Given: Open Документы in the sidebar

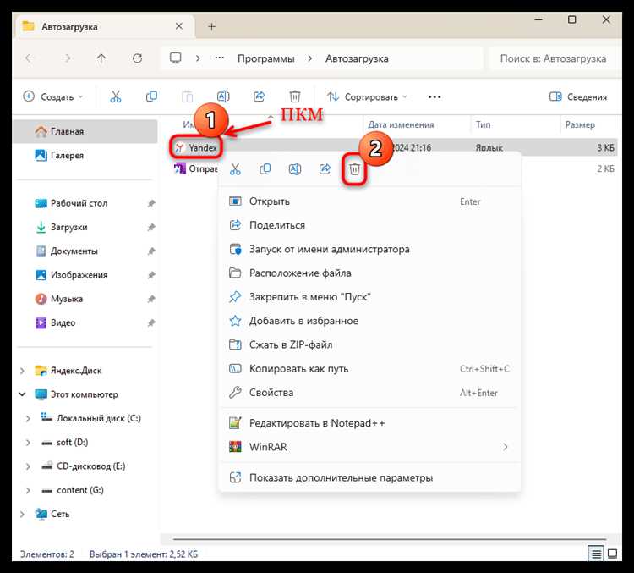Looking at the screenshot, I should [85, 251].
